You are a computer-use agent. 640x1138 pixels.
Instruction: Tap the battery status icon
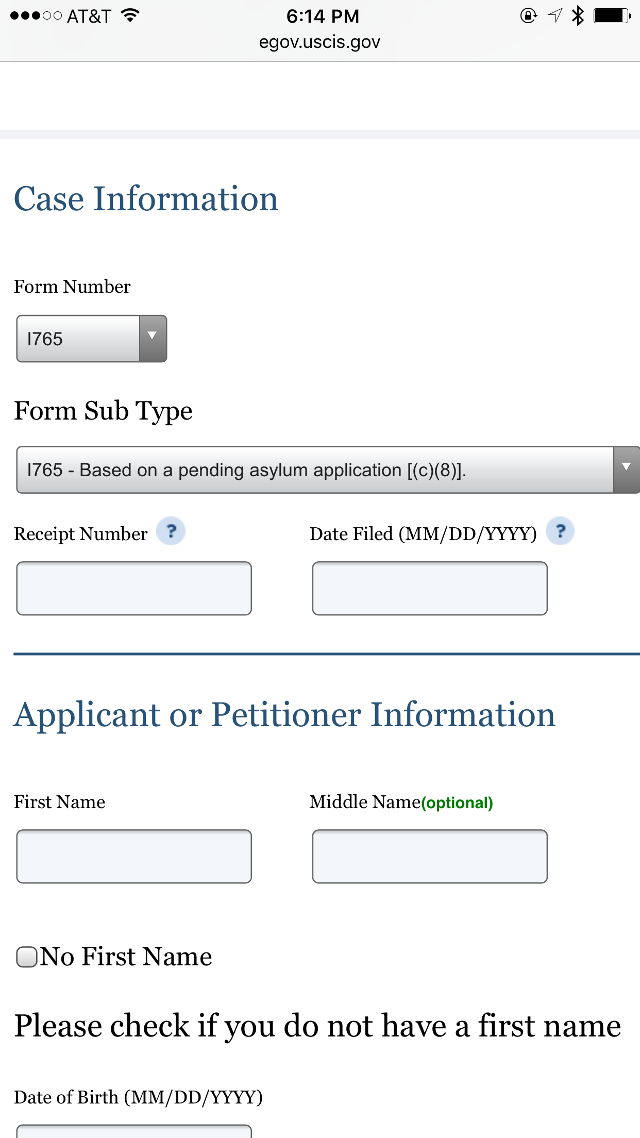click(612, 16)
